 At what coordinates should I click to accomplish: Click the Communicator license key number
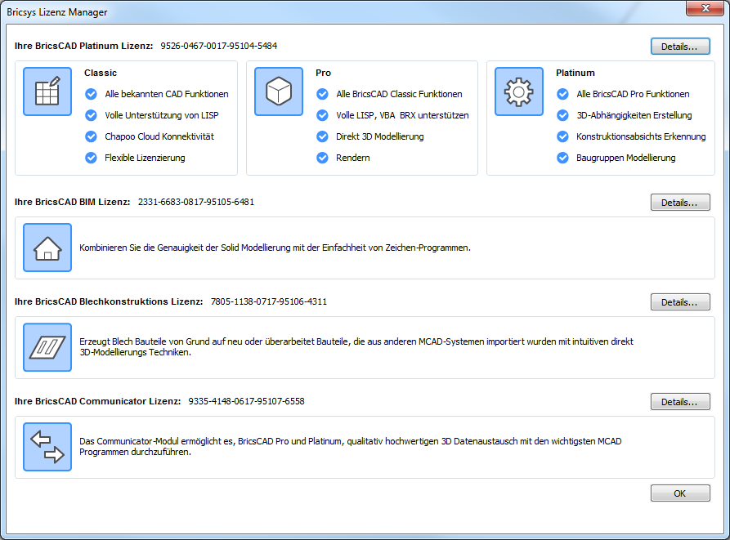pyautogui.click(x=246, y=402)
